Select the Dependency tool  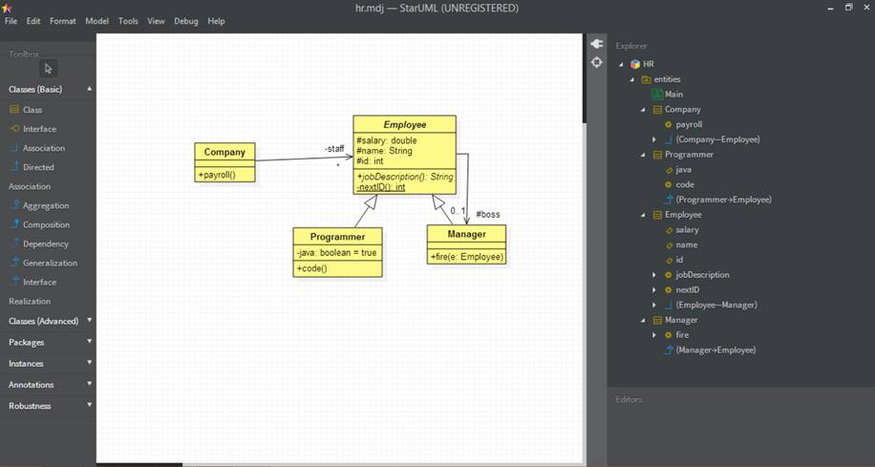click(45, 244)
